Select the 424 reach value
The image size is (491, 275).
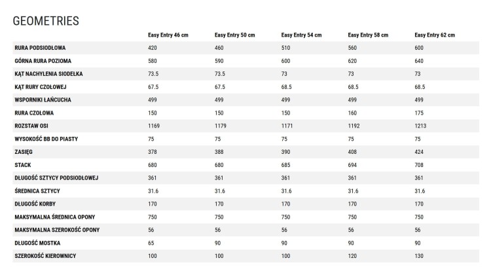(x=419, y=152)
